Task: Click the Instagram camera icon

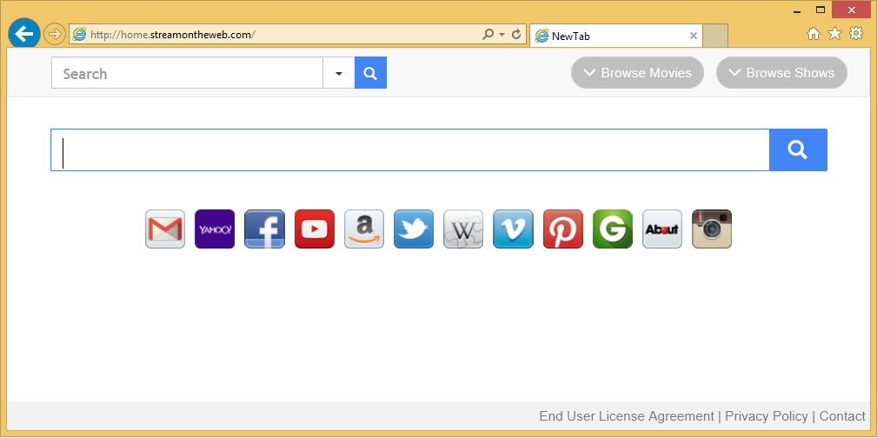Action: click(x=712, y=229)
